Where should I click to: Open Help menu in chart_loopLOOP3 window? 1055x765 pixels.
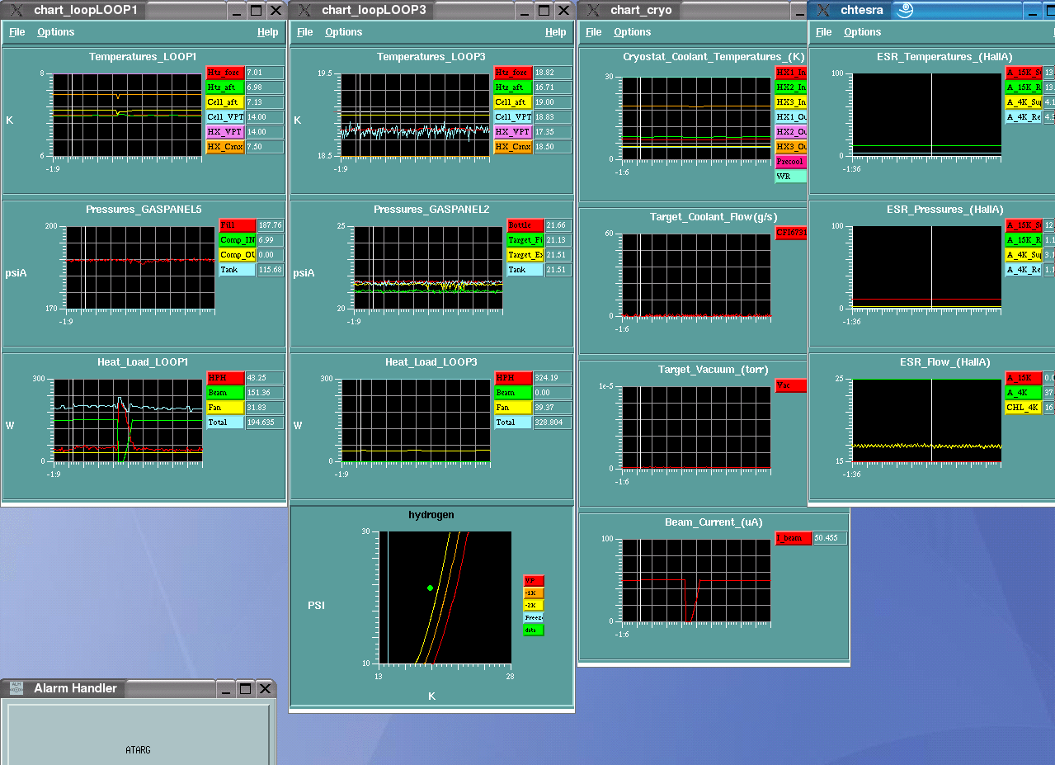pyautogui.click(x=556, y=32)
